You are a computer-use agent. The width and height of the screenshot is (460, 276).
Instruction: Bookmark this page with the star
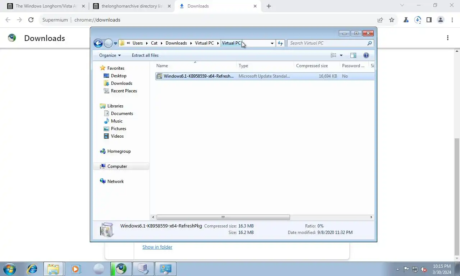coord(392,20)
